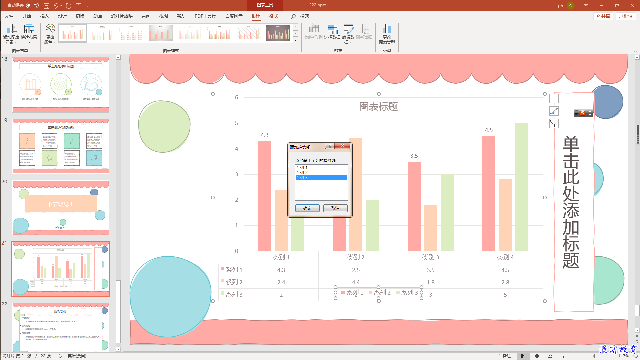Viewport: 640px width, 360px height.
Task: Select 系列 1 in trendline list
Action: click(321, 168)
